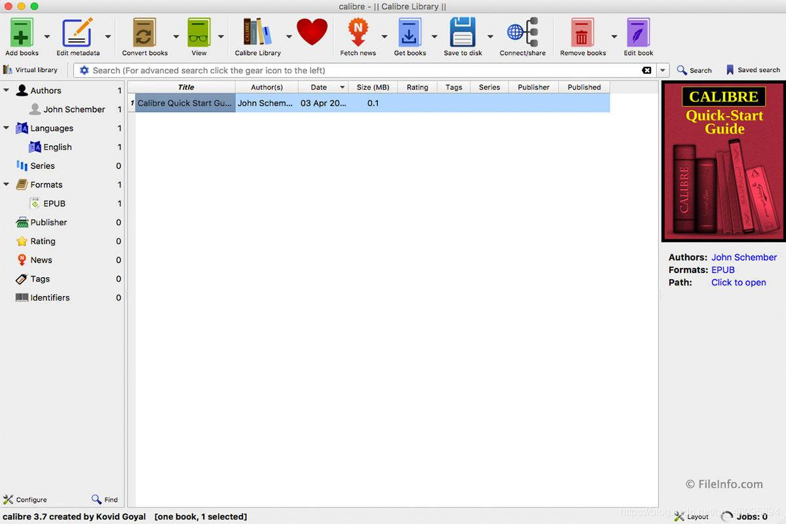Viewport: 786px width, 524px height.
Task: Open the Get books dropdown arrow
Action: (434, 37)
